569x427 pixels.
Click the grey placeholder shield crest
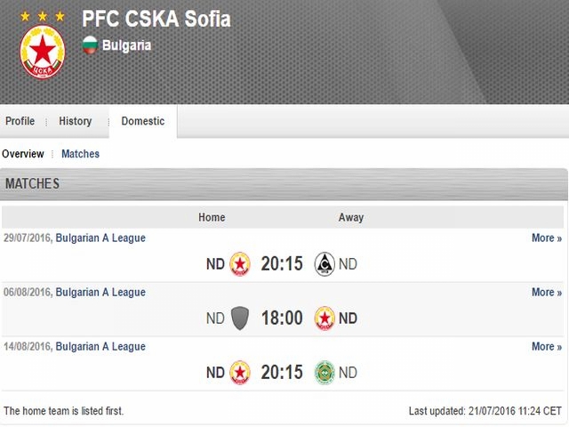[x=240, y=318]
